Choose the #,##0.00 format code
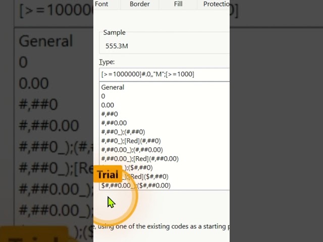This screenshot has height=242, width=323. 114,123
